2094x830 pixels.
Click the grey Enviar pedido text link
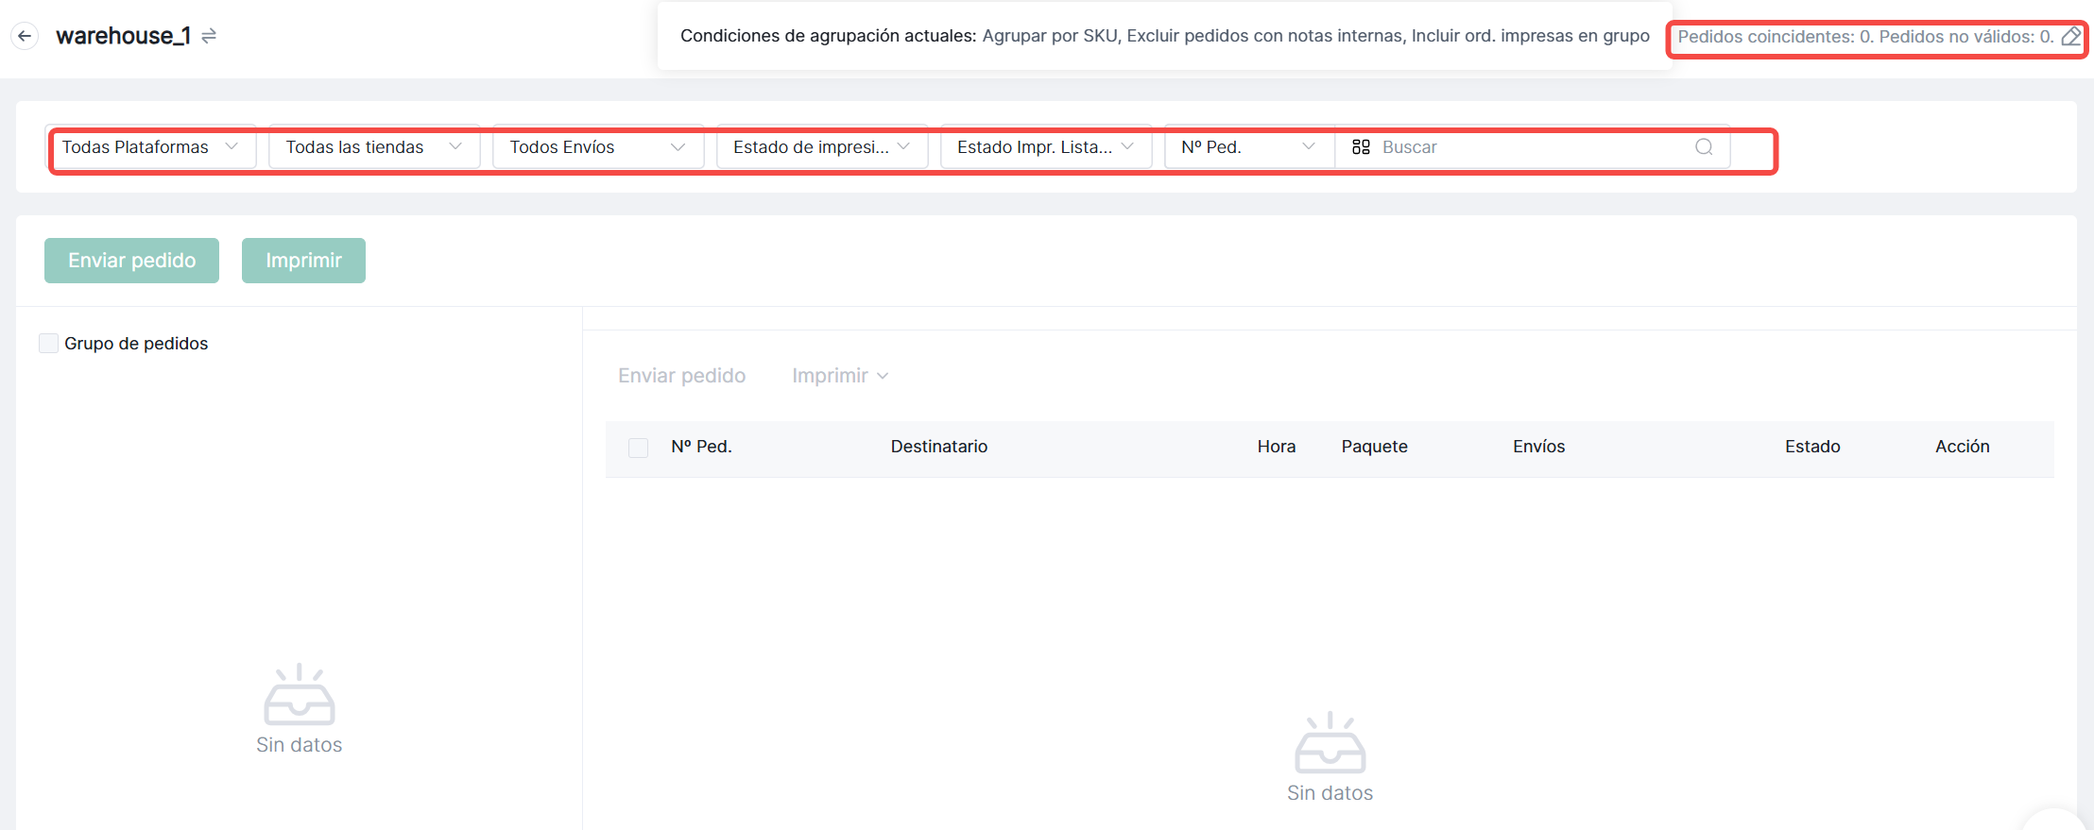pyautogui.click(x=681, y=376)
